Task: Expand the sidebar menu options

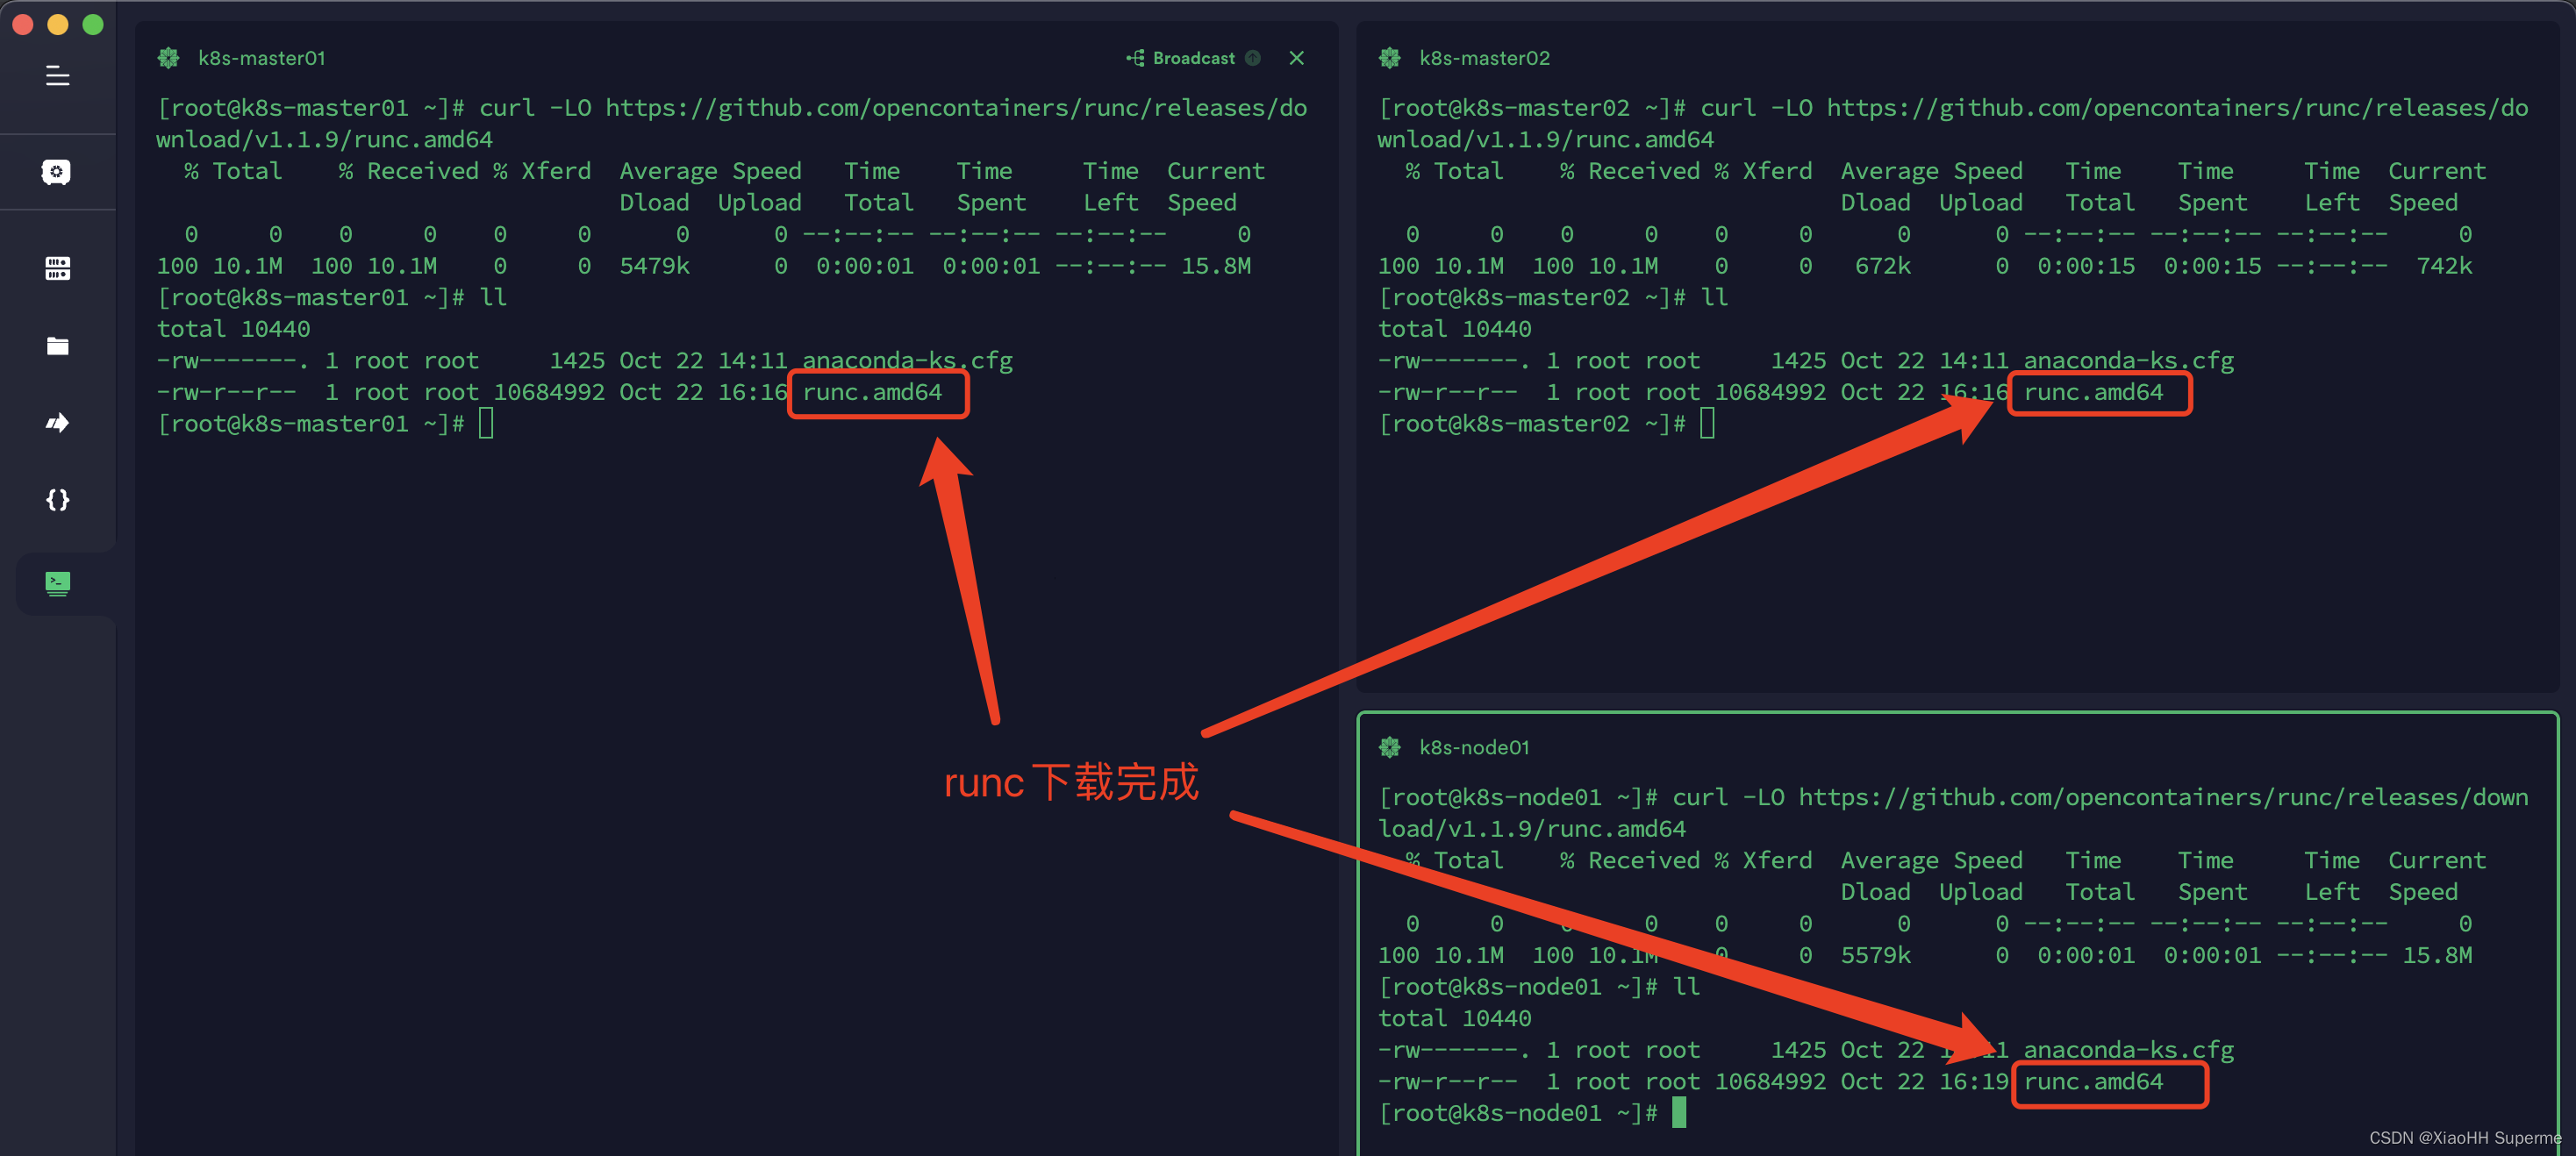Action: tap(58, 75)
